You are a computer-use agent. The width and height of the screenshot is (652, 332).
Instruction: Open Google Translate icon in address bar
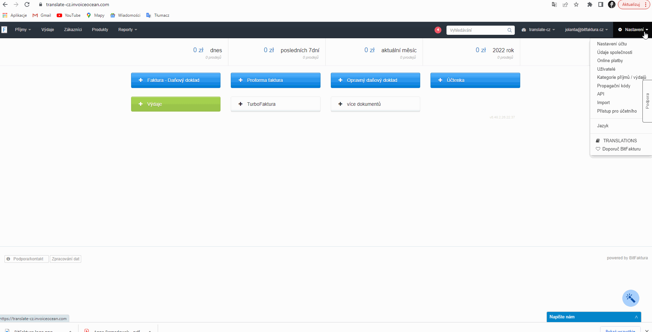[x=554, y=4]
